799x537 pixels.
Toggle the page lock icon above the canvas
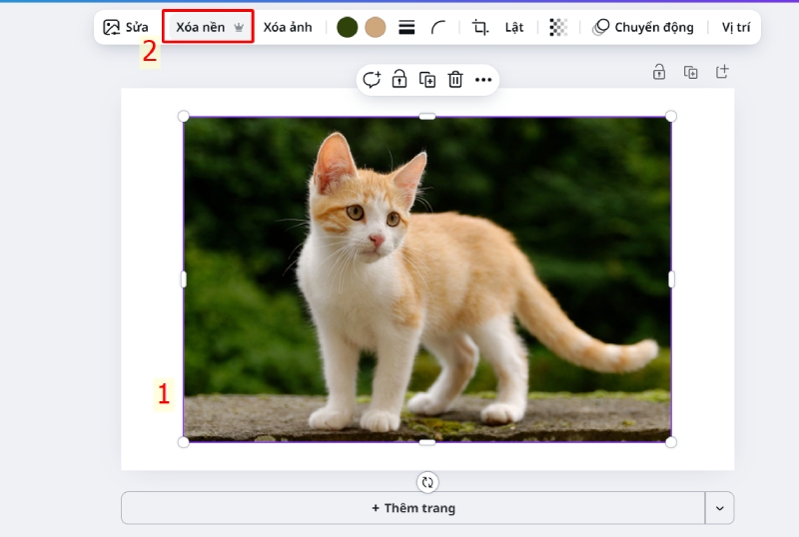click(659, 72)
